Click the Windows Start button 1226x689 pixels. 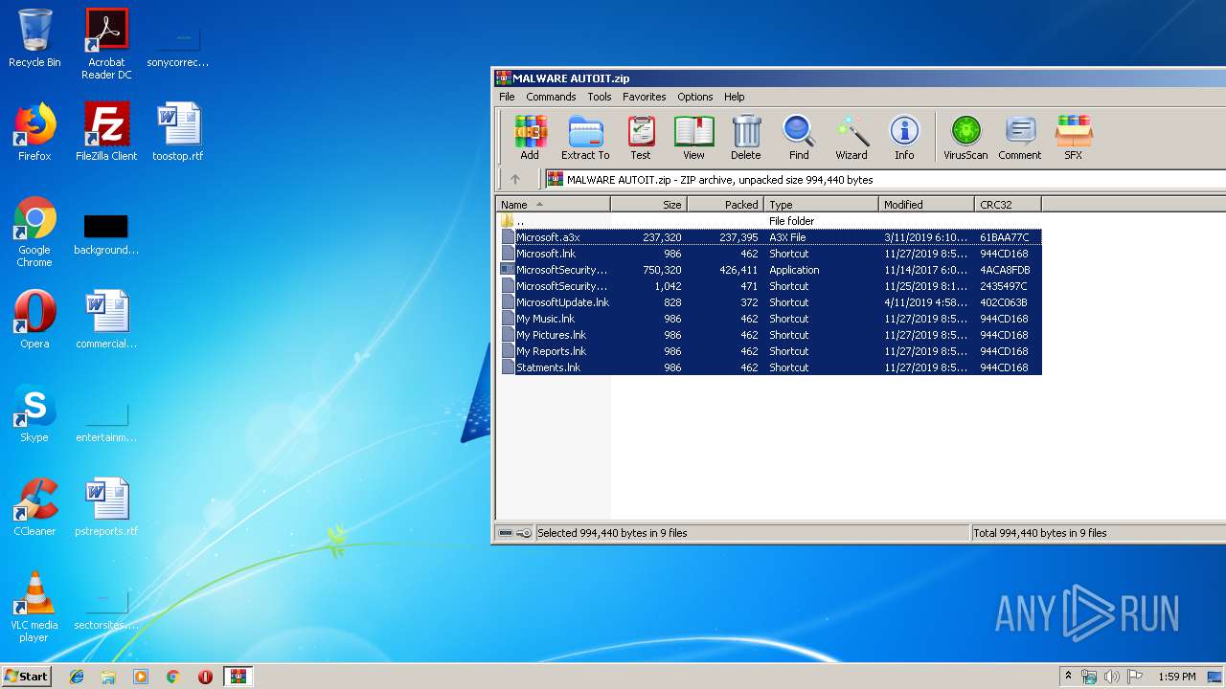pyautogui.click(x=27, y=676)
